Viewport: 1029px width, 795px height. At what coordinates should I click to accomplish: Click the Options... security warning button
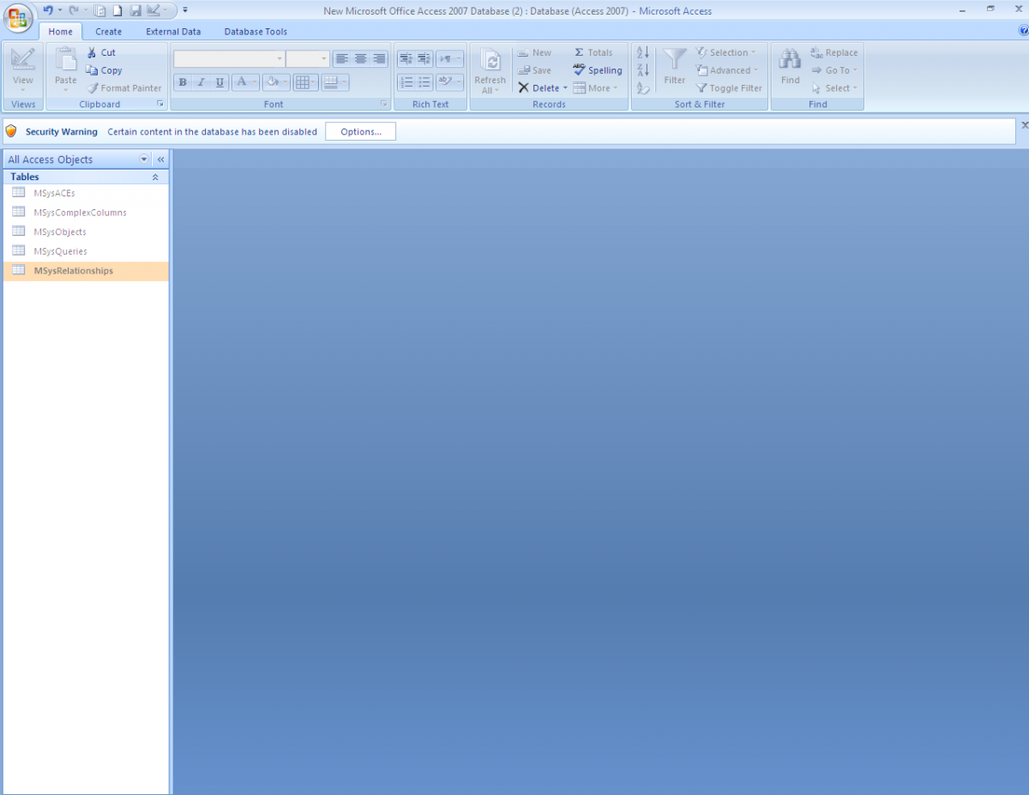[x=360, y=132]
